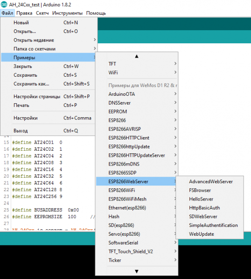251x279 pixels.
Task: Expand SoftwareSerial examples submenu
Action: coord(137,243)
